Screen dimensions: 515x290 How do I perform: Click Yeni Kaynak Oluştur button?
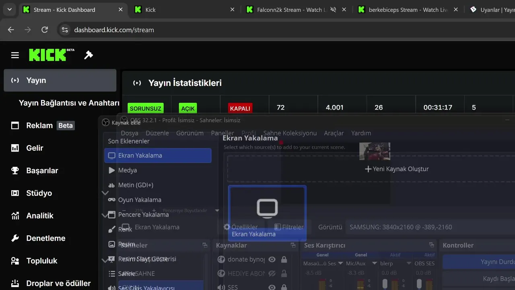pyautogui.click(x=397, y=169)
